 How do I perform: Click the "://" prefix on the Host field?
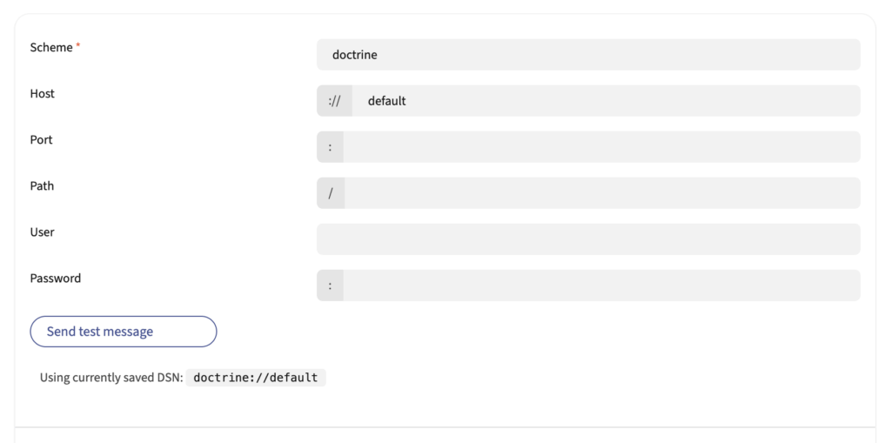pyautogui.click(x=334, y=101)
